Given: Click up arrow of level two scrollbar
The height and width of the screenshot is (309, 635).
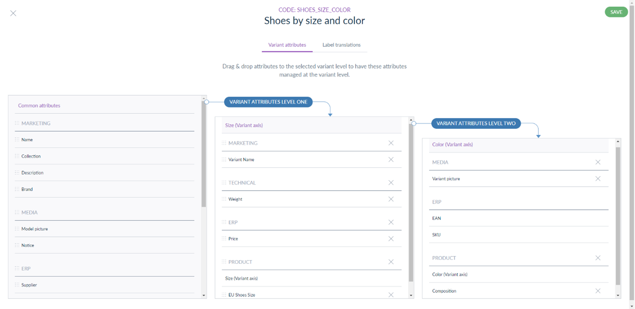Looking at the screenshot, I should pos(618,142).
